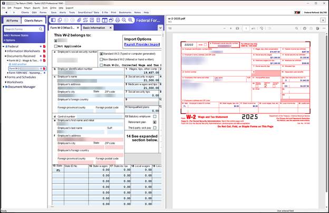The image size is (329, 213).
Task: Rotate the PDF with the rotate icon
Action: point(262,28)
